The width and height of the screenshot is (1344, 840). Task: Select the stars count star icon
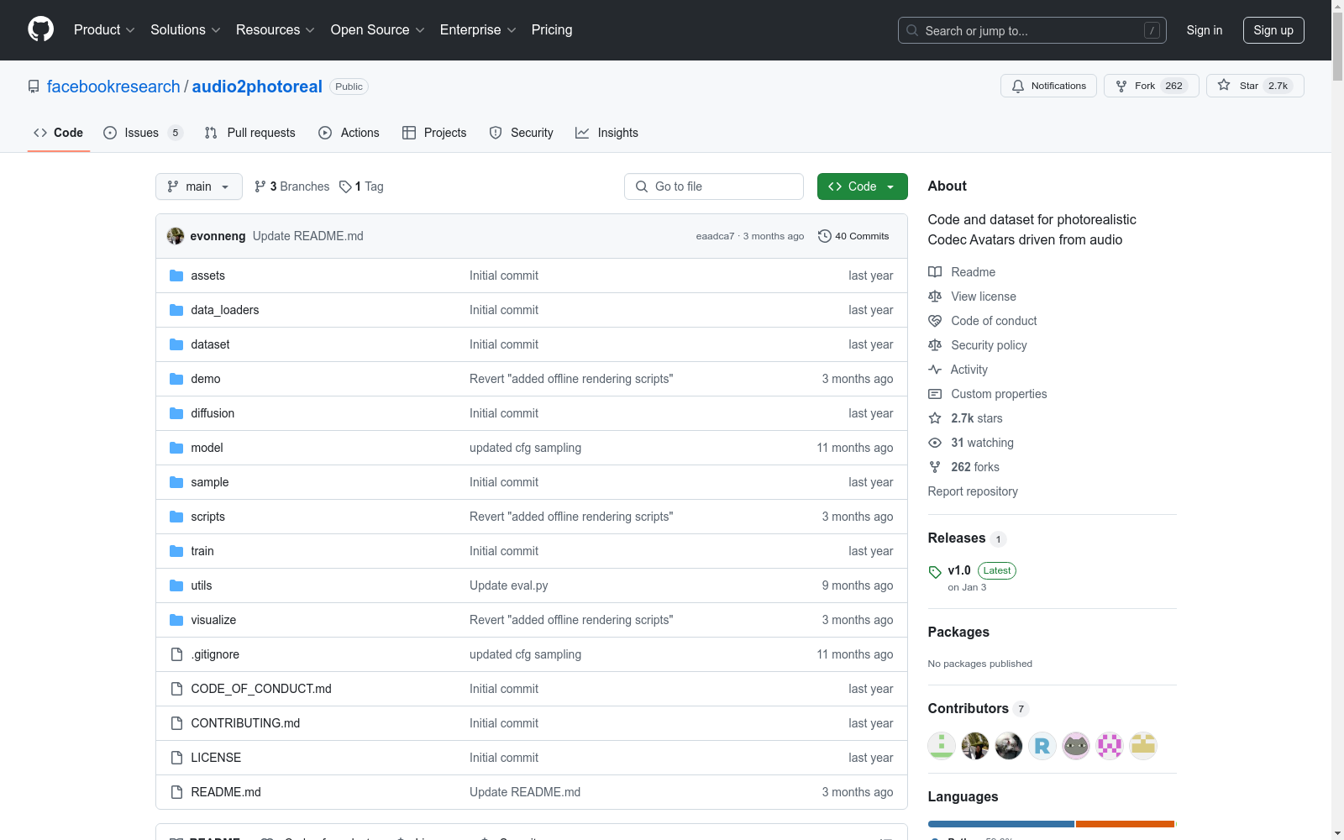click(x=935, y=418)
